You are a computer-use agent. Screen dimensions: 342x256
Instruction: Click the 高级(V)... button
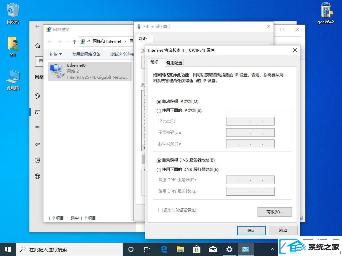(x=275, y=212)
